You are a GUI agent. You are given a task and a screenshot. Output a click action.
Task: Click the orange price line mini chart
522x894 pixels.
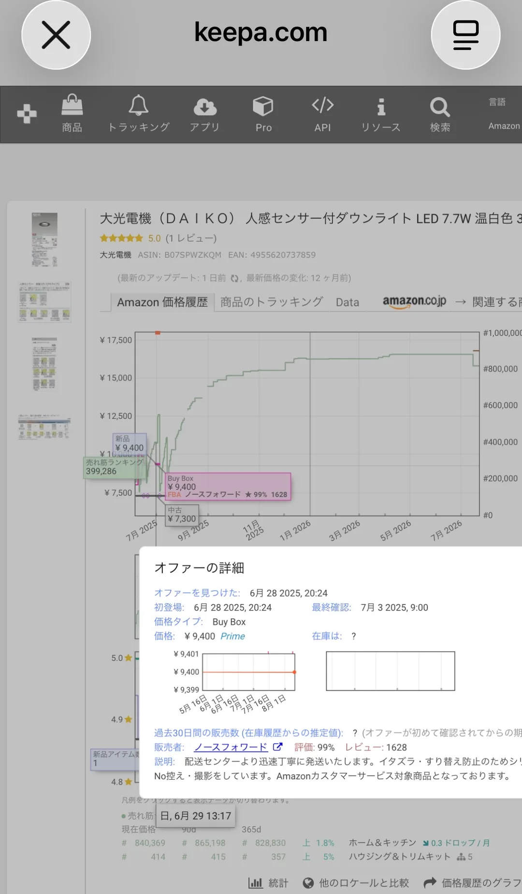(248, 671)
